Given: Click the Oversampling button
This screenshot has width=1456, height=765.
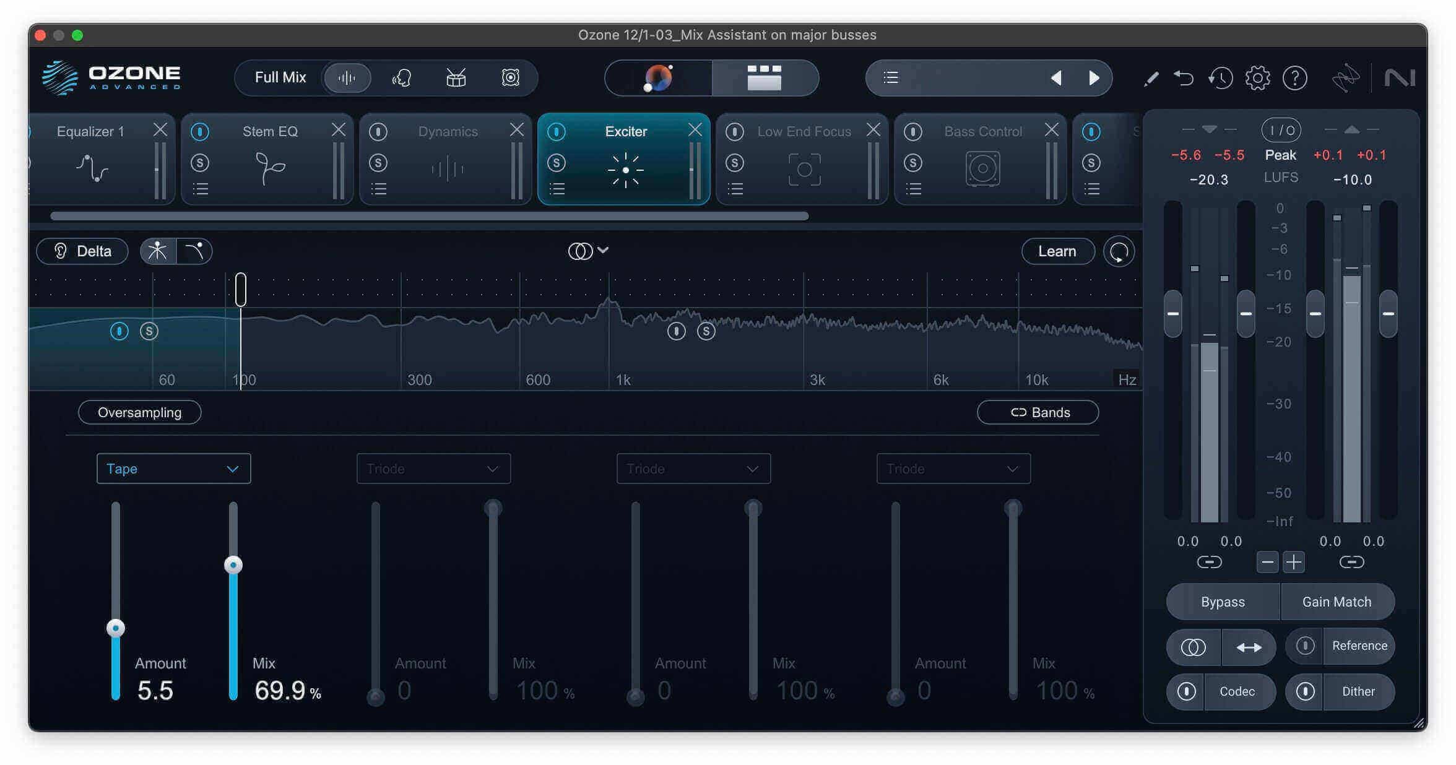Looking at the screenshot, I should coord(139,412).
